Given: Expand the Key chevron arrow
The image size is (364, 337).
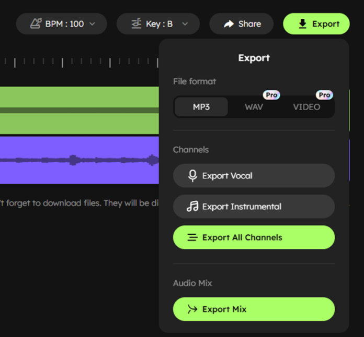Looking at the screenshot, I should [x=185, y=23].
